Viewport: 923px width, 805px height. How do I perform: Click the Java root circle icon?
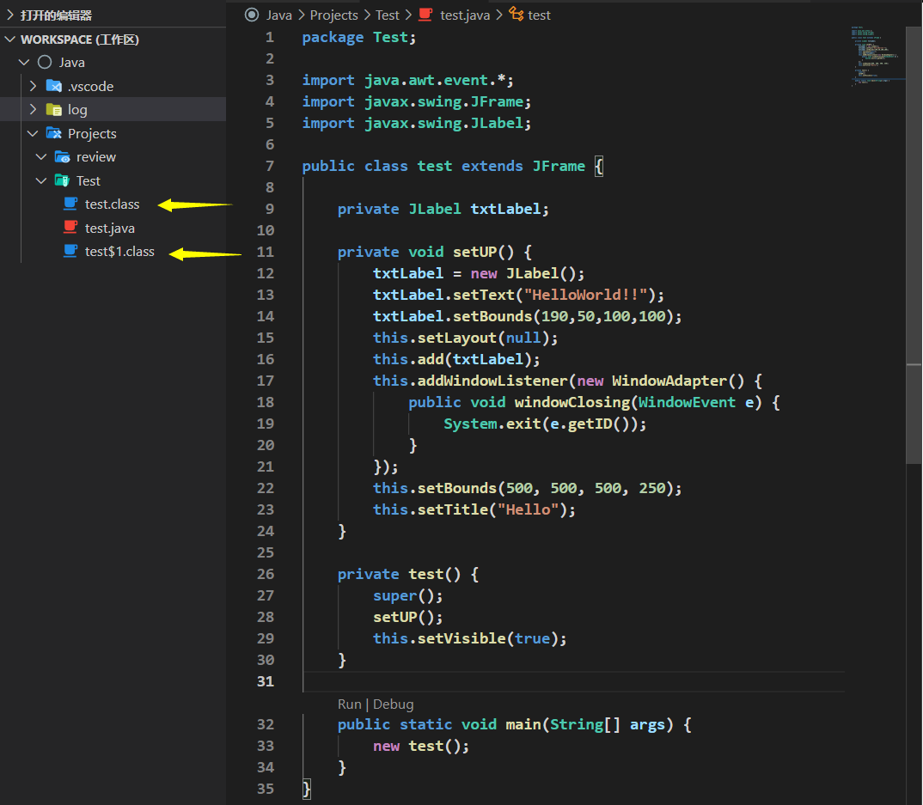click(x=45, y=63)
